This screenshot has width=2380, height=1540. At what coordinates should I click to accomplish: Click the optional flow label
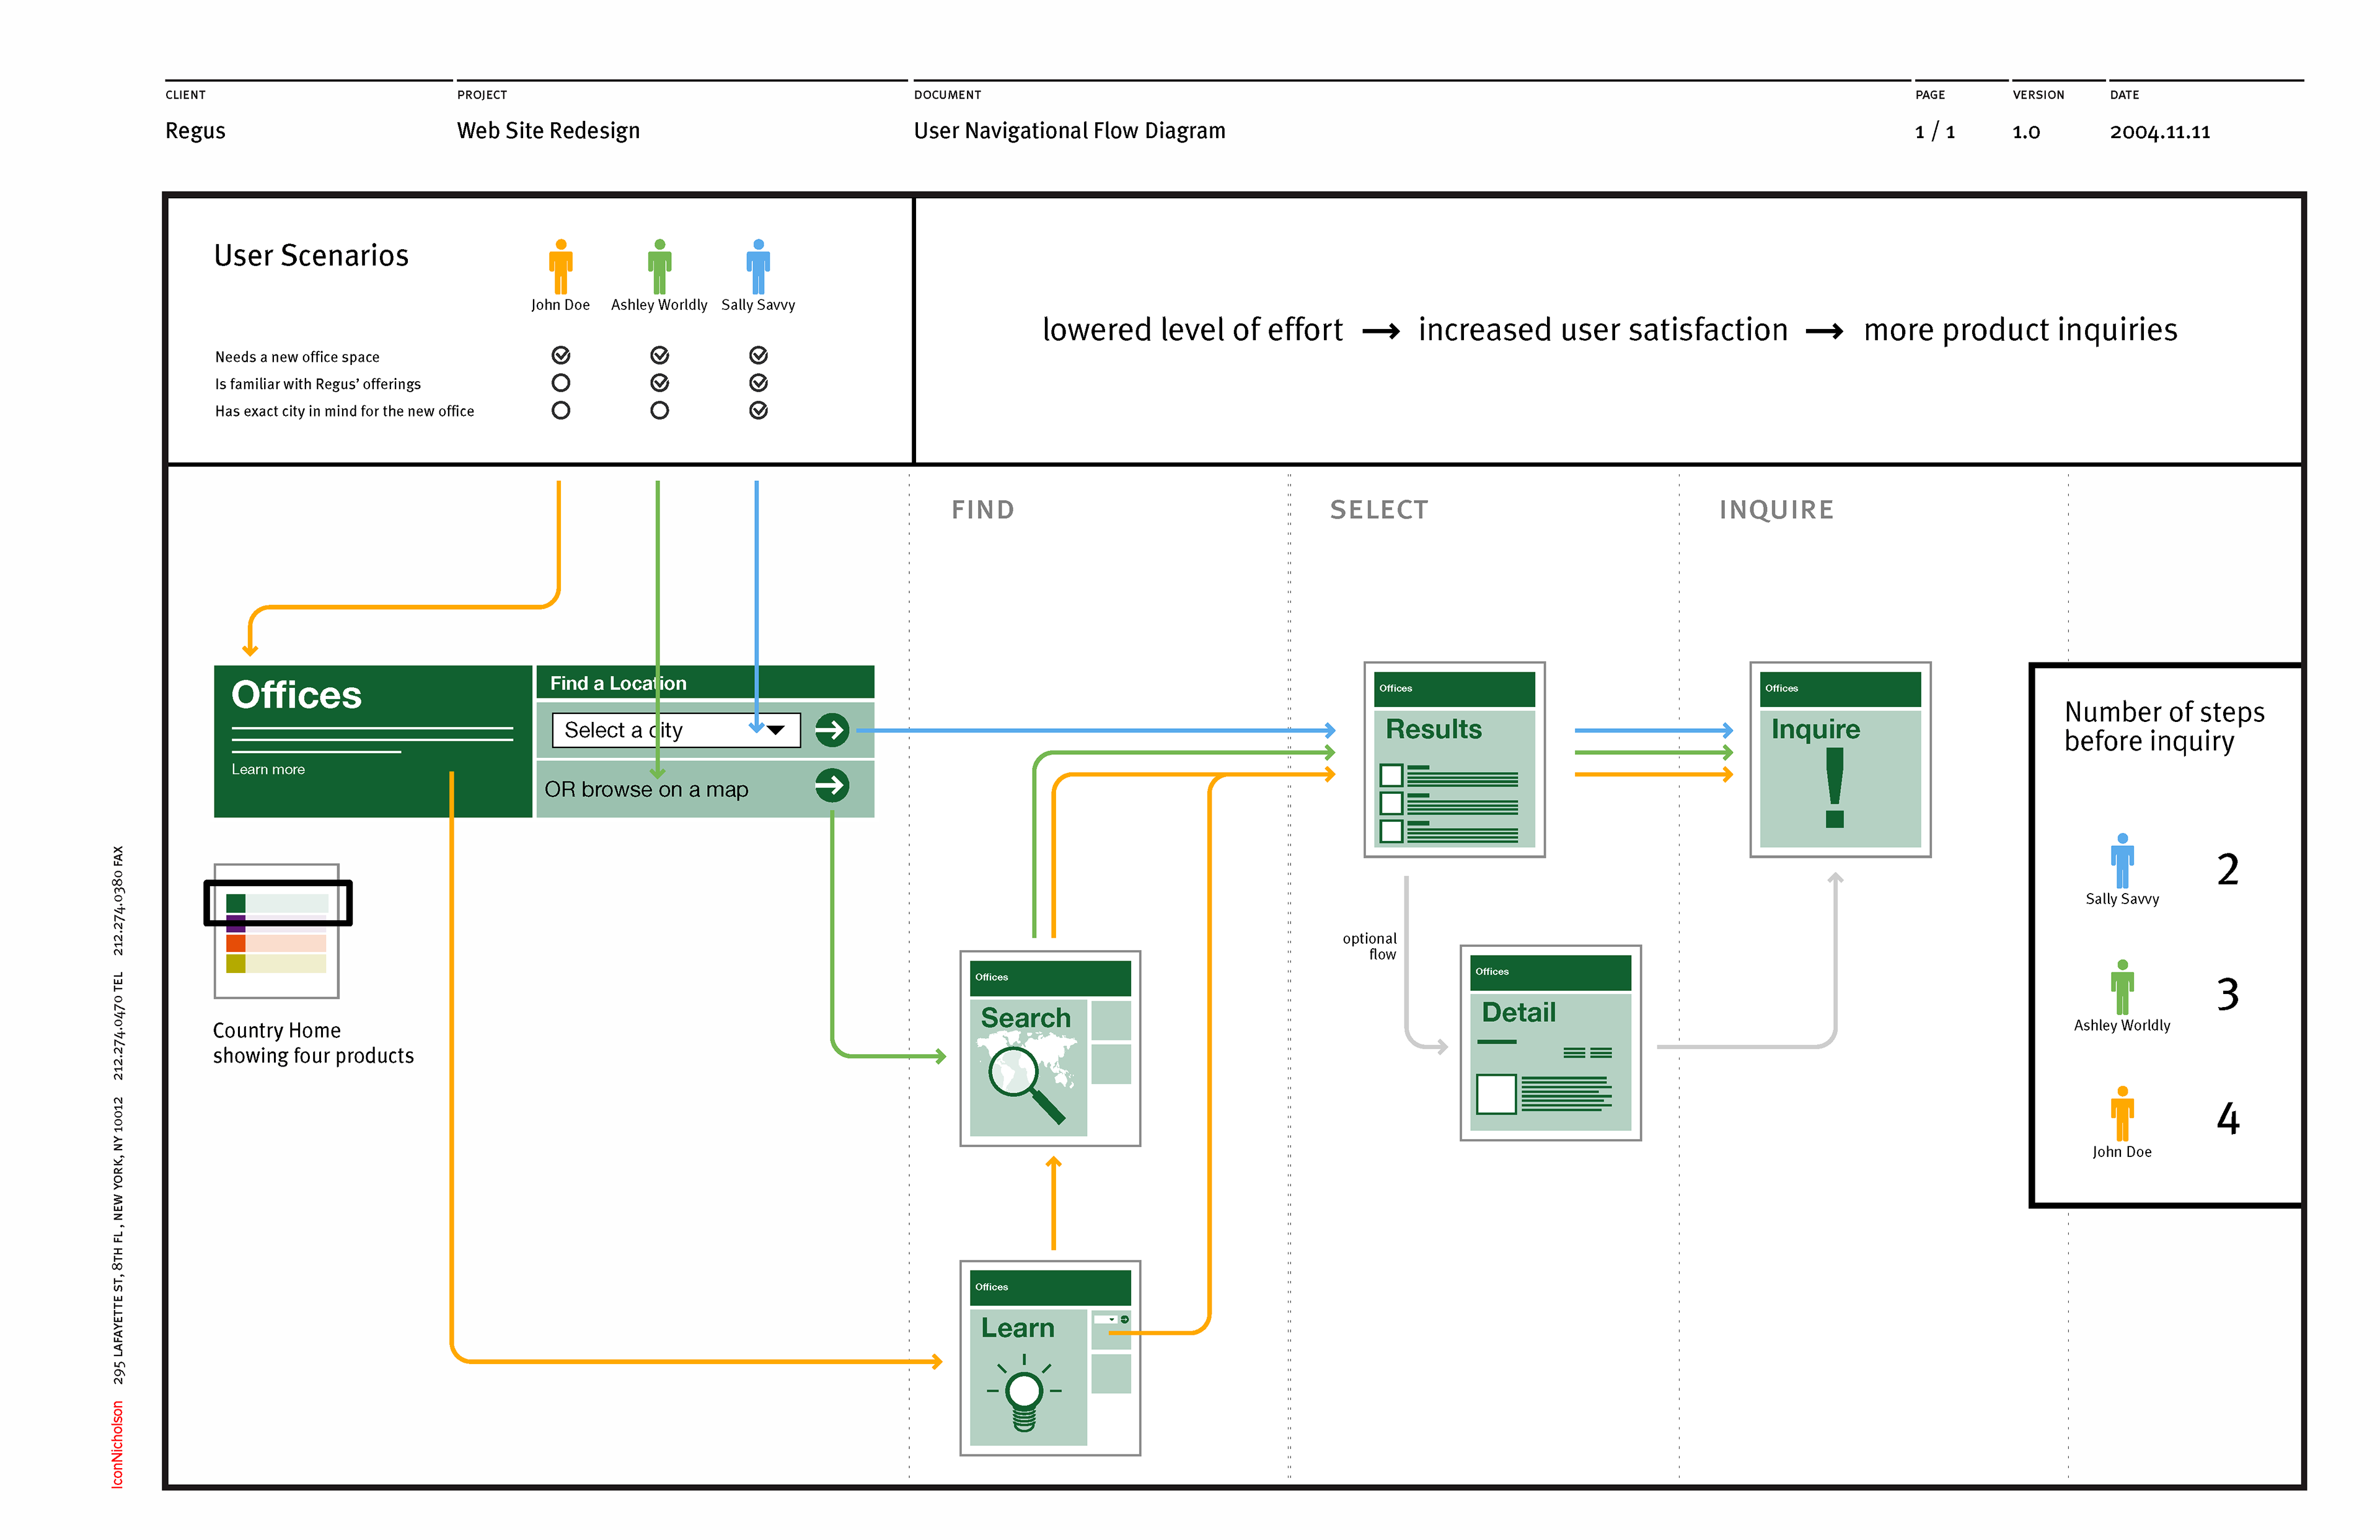(1369, 946)
